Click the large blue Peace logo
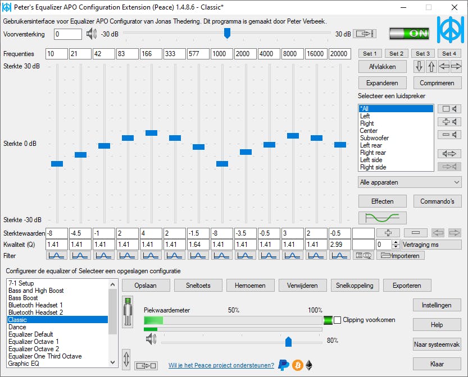The image size is (468, 377). click(451, 30)
